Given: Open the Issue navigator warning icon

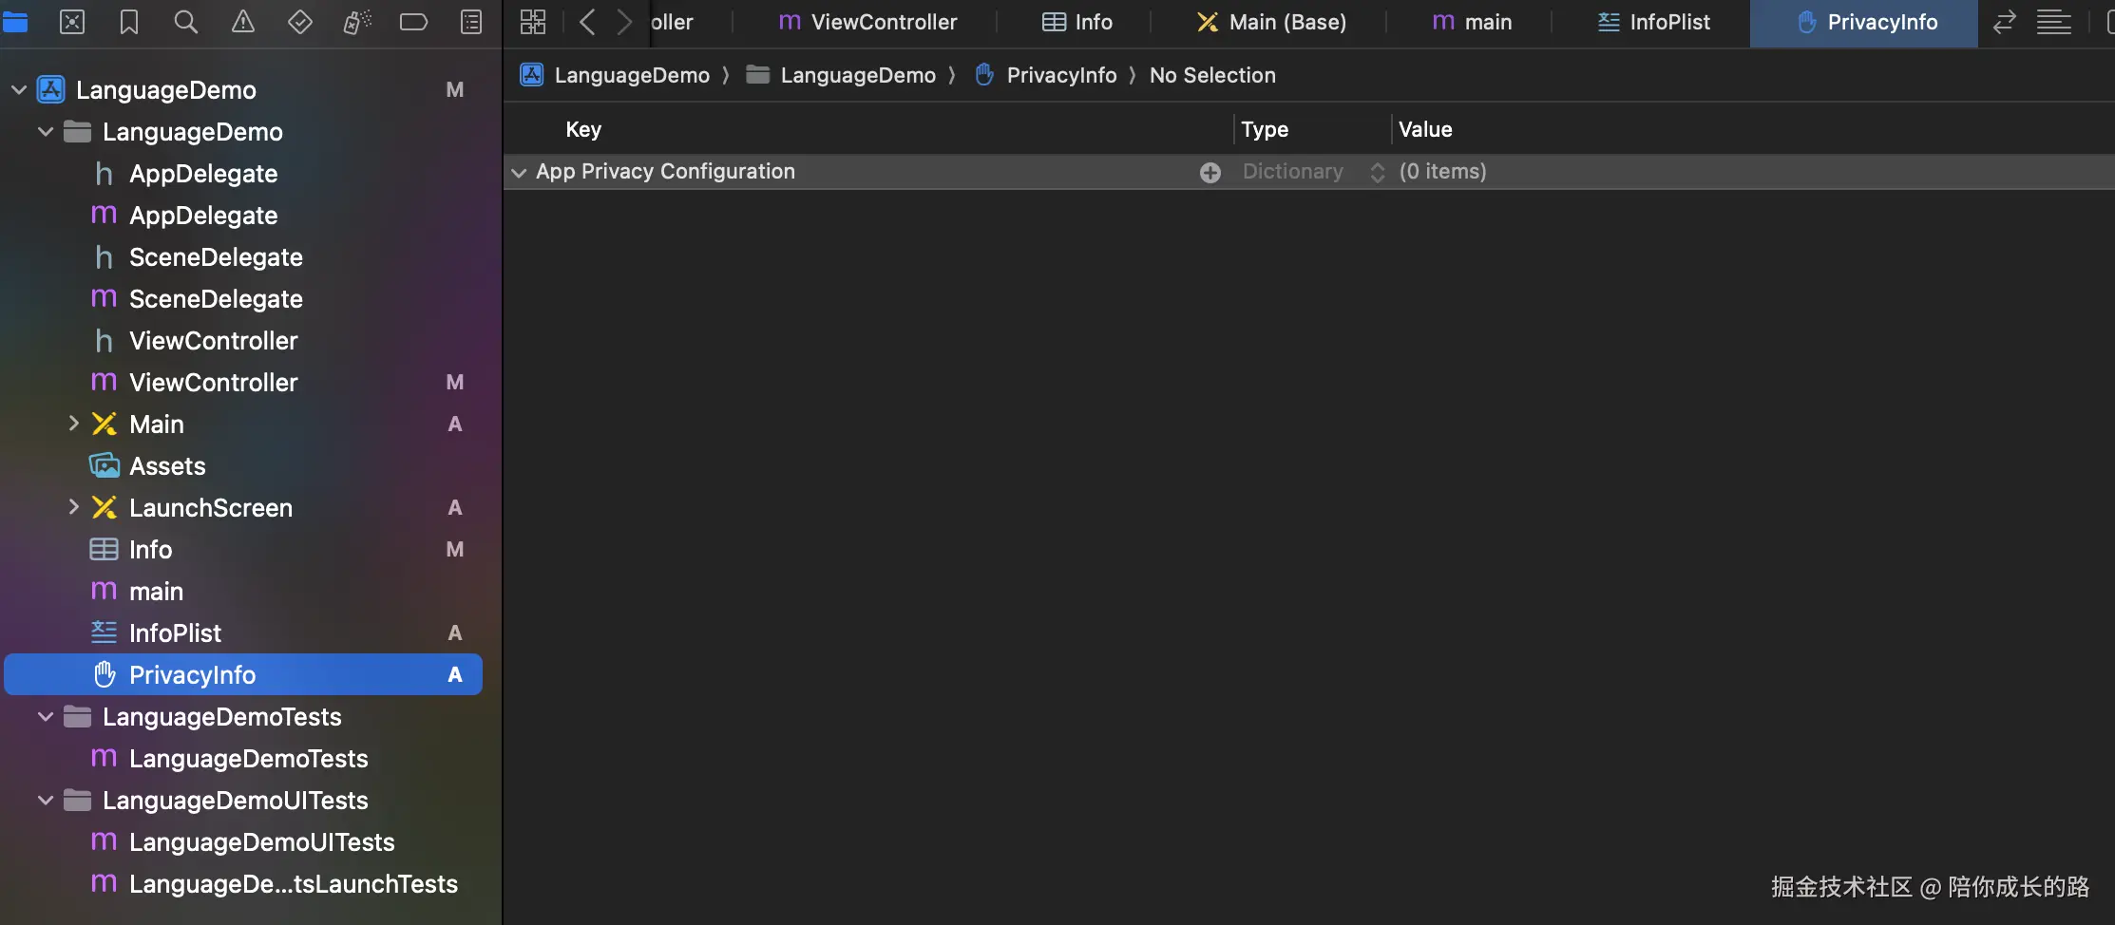Looking at the screenshot, I should pos(243,22).
